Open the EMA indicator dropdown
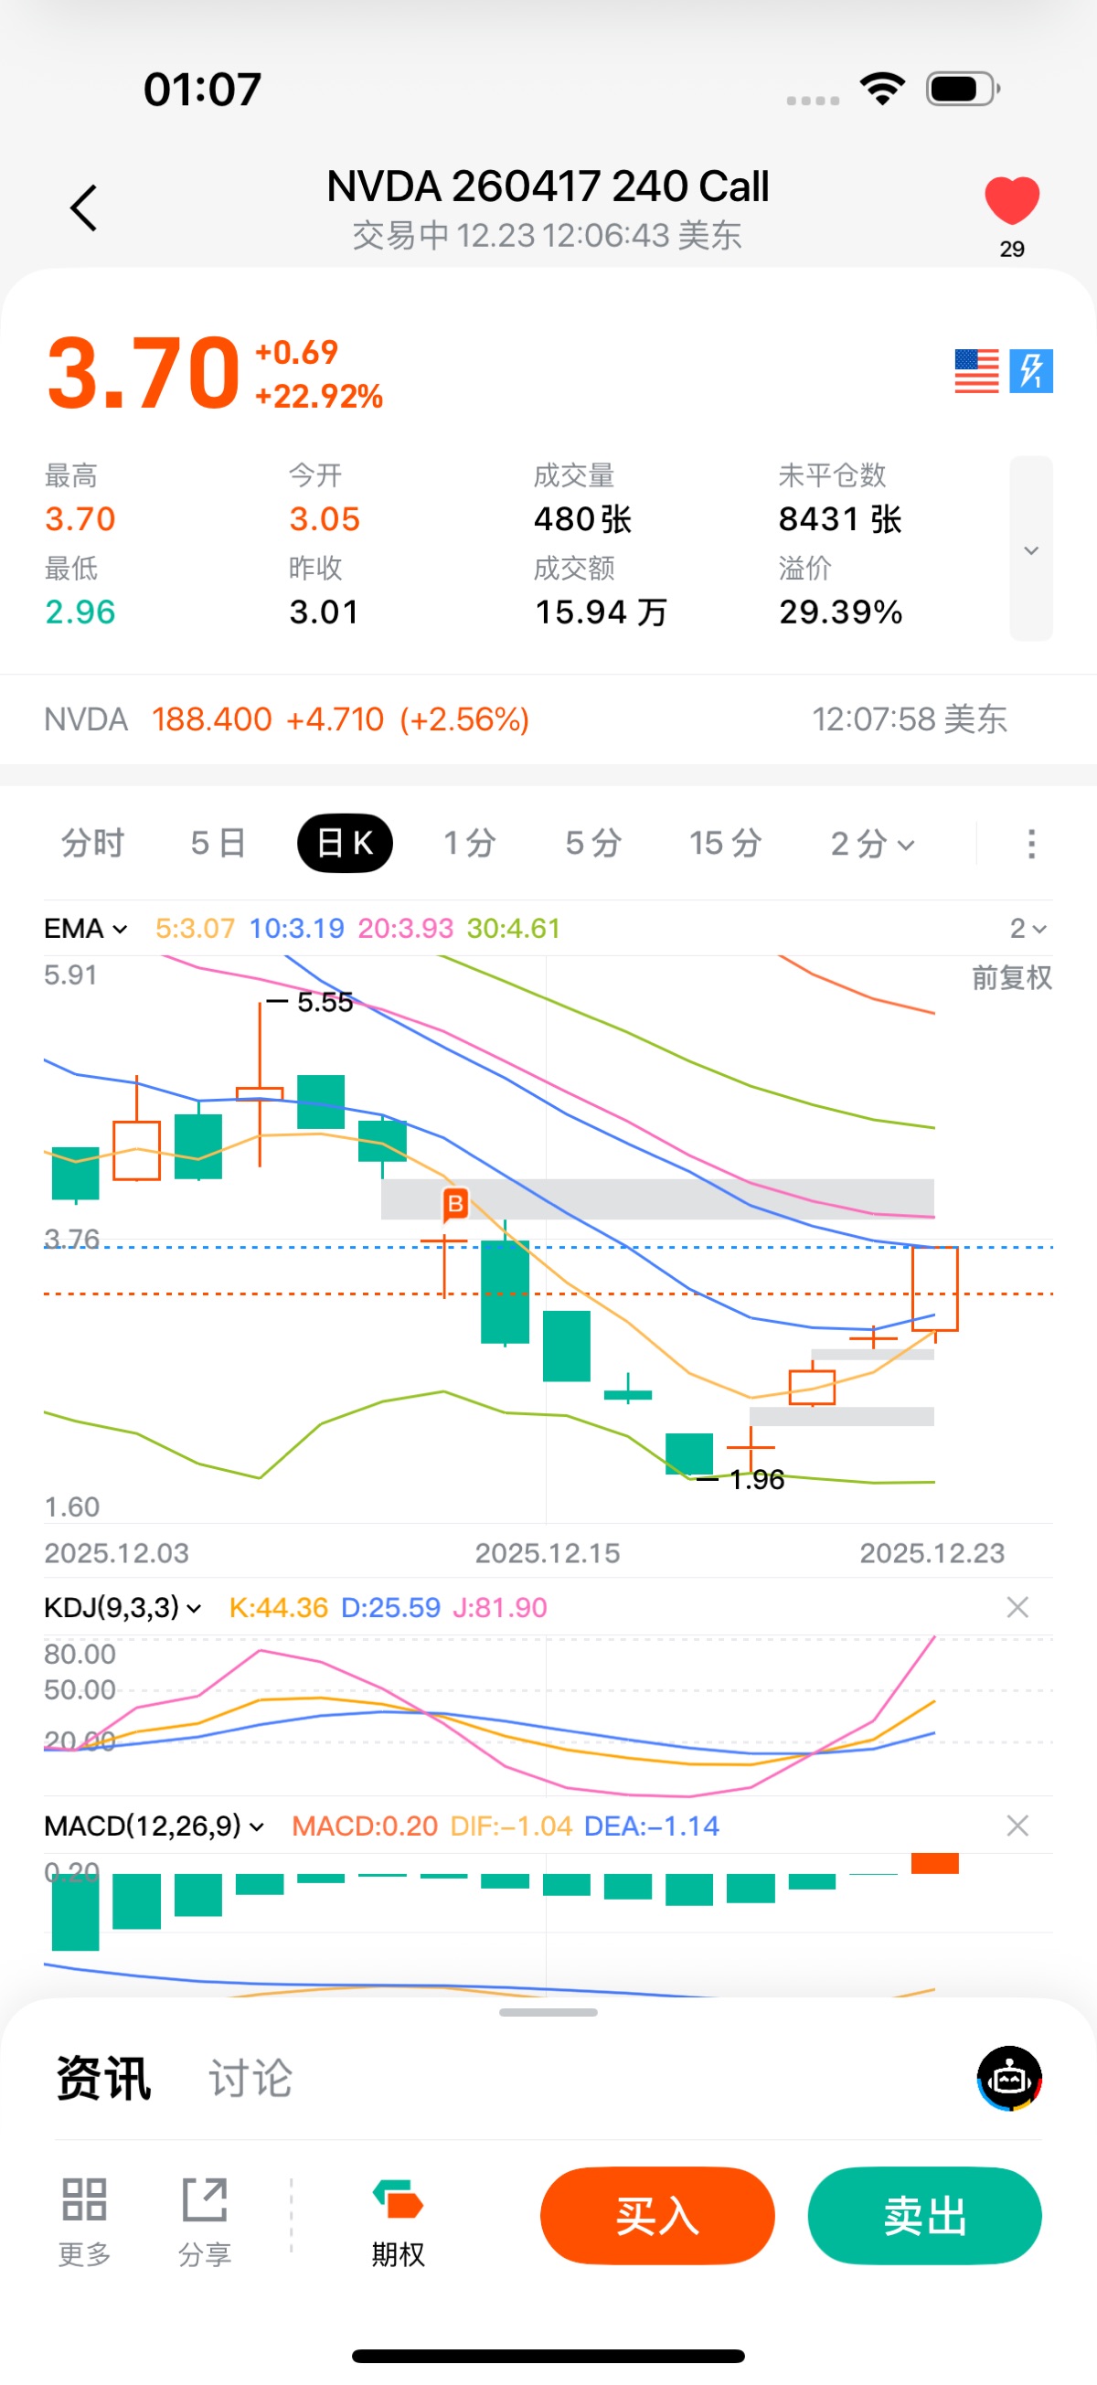The height and width of the screenshot is (2385, 1097). 85,928
